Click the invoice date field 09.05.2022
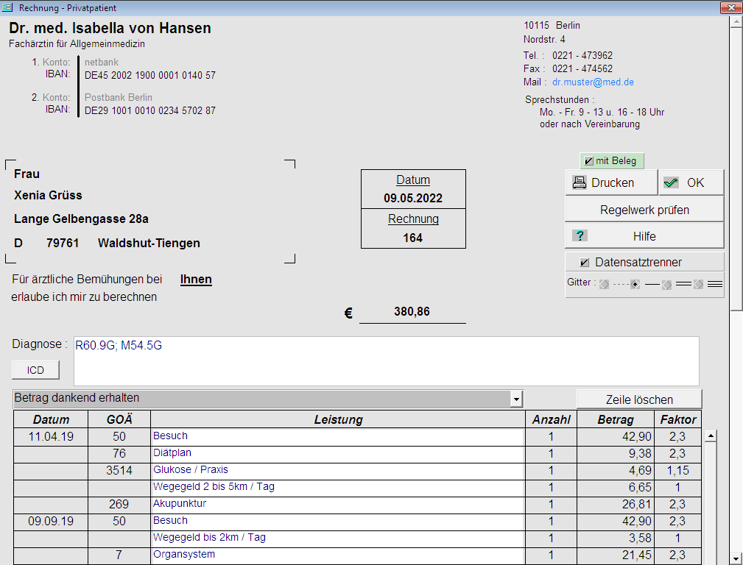The image size is (743, 565). (413, 199)
